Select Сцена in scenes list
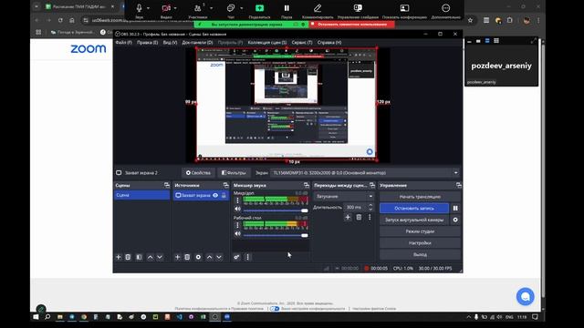 point(141,195)
